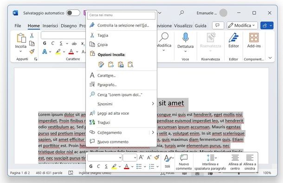
Task: Toggle underline S in the ribbon
Action: click(x=61, y=43)
